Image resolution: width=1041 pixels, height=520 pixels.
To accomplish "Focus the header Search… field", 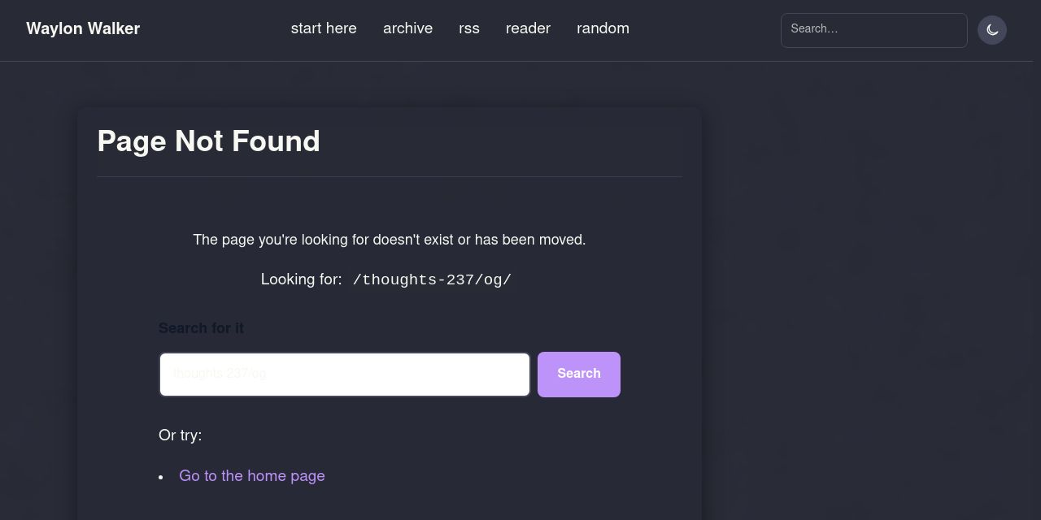I will point(873,30).
